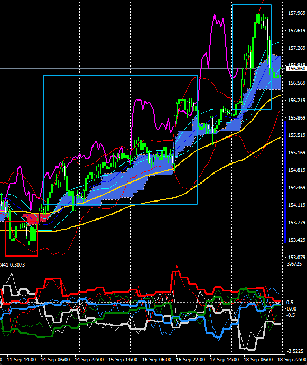The height and width of the screenshot is (365, 307).
Task: Click the 154.469 price axis label
Action: point(296,188)
